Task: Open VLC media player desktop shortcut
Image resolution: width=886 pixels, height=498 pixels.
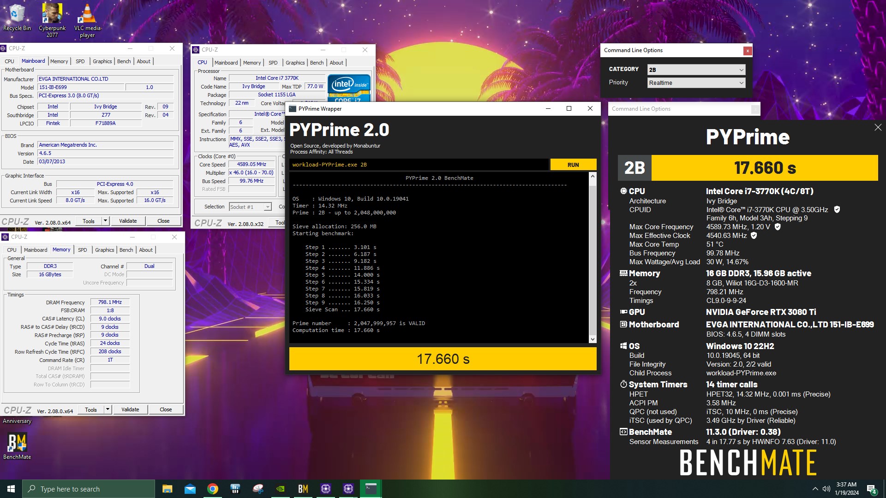Action: [87, 20]
